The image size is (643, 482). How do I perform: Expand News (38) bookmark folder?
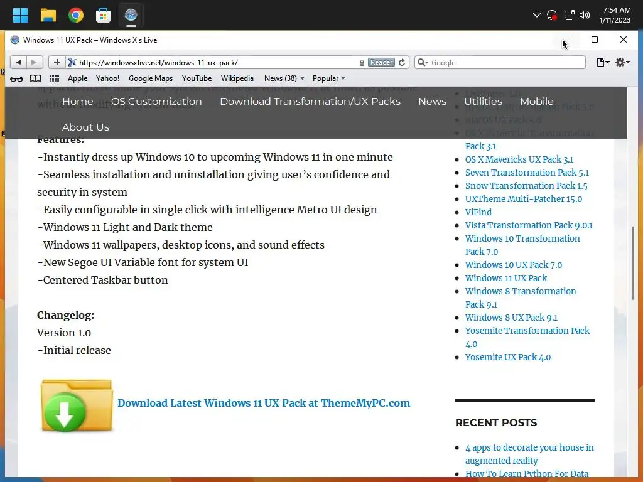284,78
